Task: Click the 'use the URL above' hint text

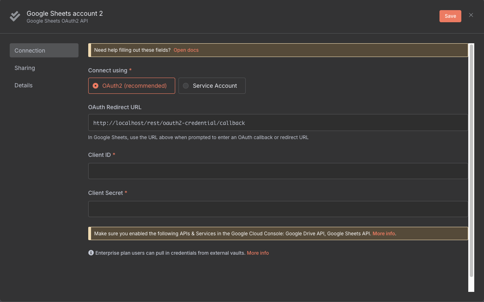Action: 198,137
